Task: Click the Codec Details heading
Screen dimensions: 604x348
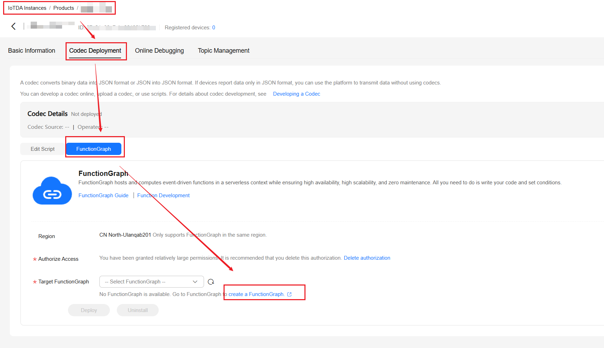Action: point(48,114)
